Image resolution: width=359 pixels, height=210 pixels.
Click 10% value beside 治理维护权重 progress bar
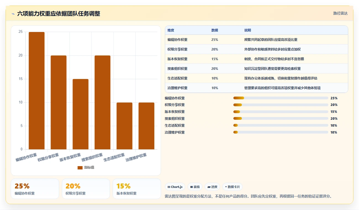click(334, 132)
